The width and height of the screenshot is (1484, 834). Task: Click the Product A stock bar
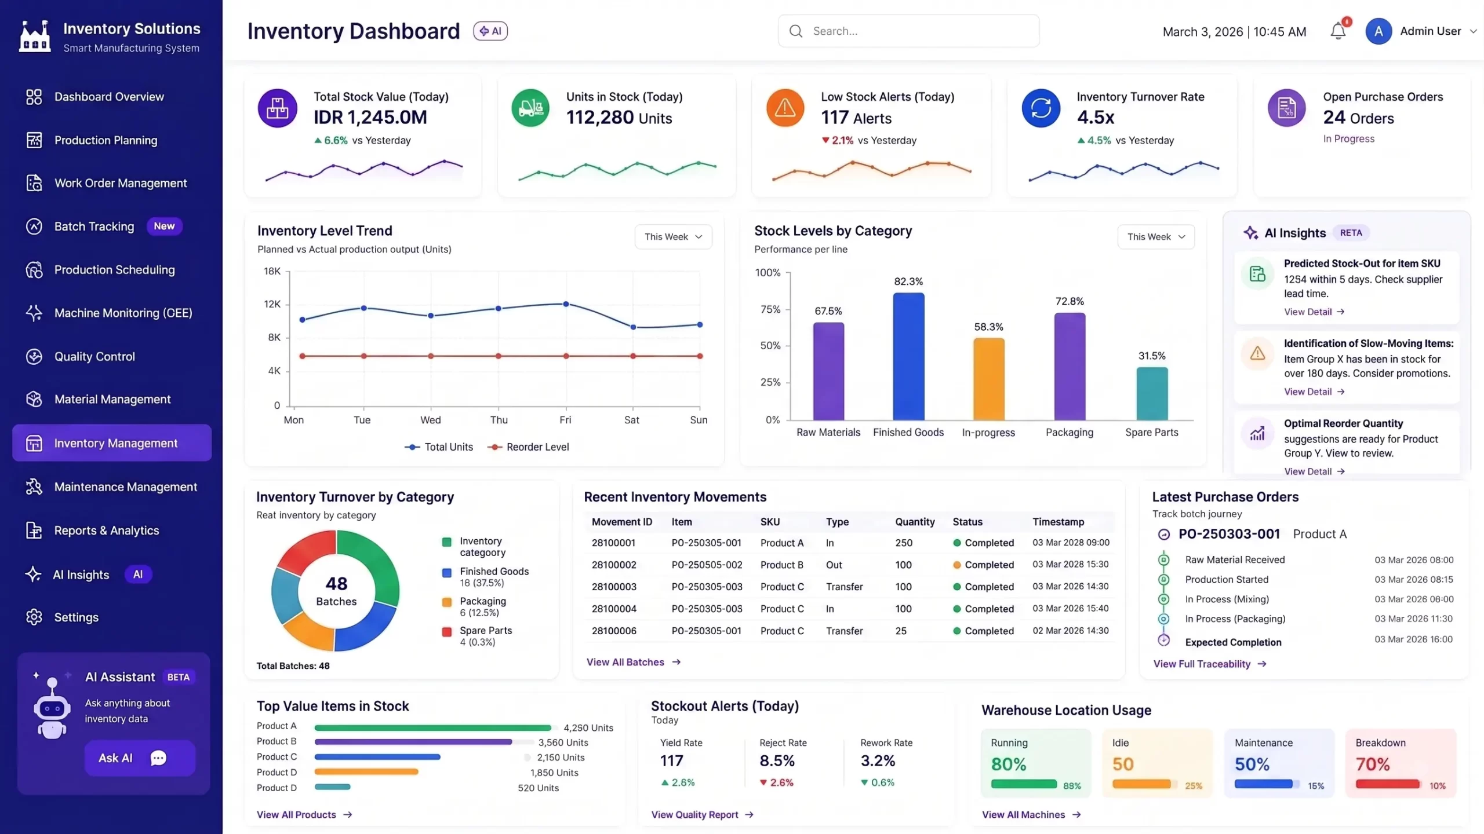(432, 727)
